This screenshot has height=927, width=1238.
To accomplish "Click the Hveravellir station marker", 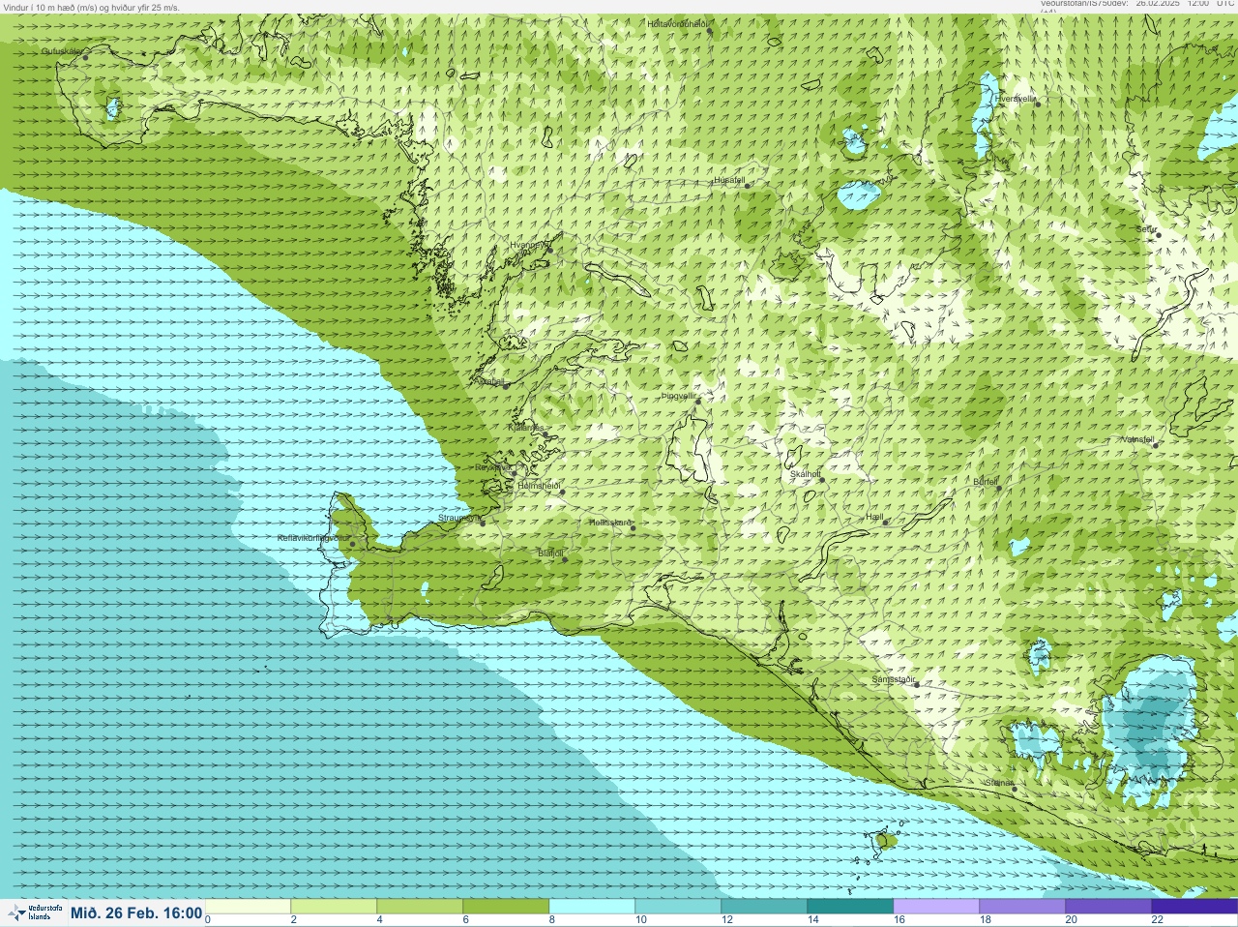I will click(x=1036, y=104).
